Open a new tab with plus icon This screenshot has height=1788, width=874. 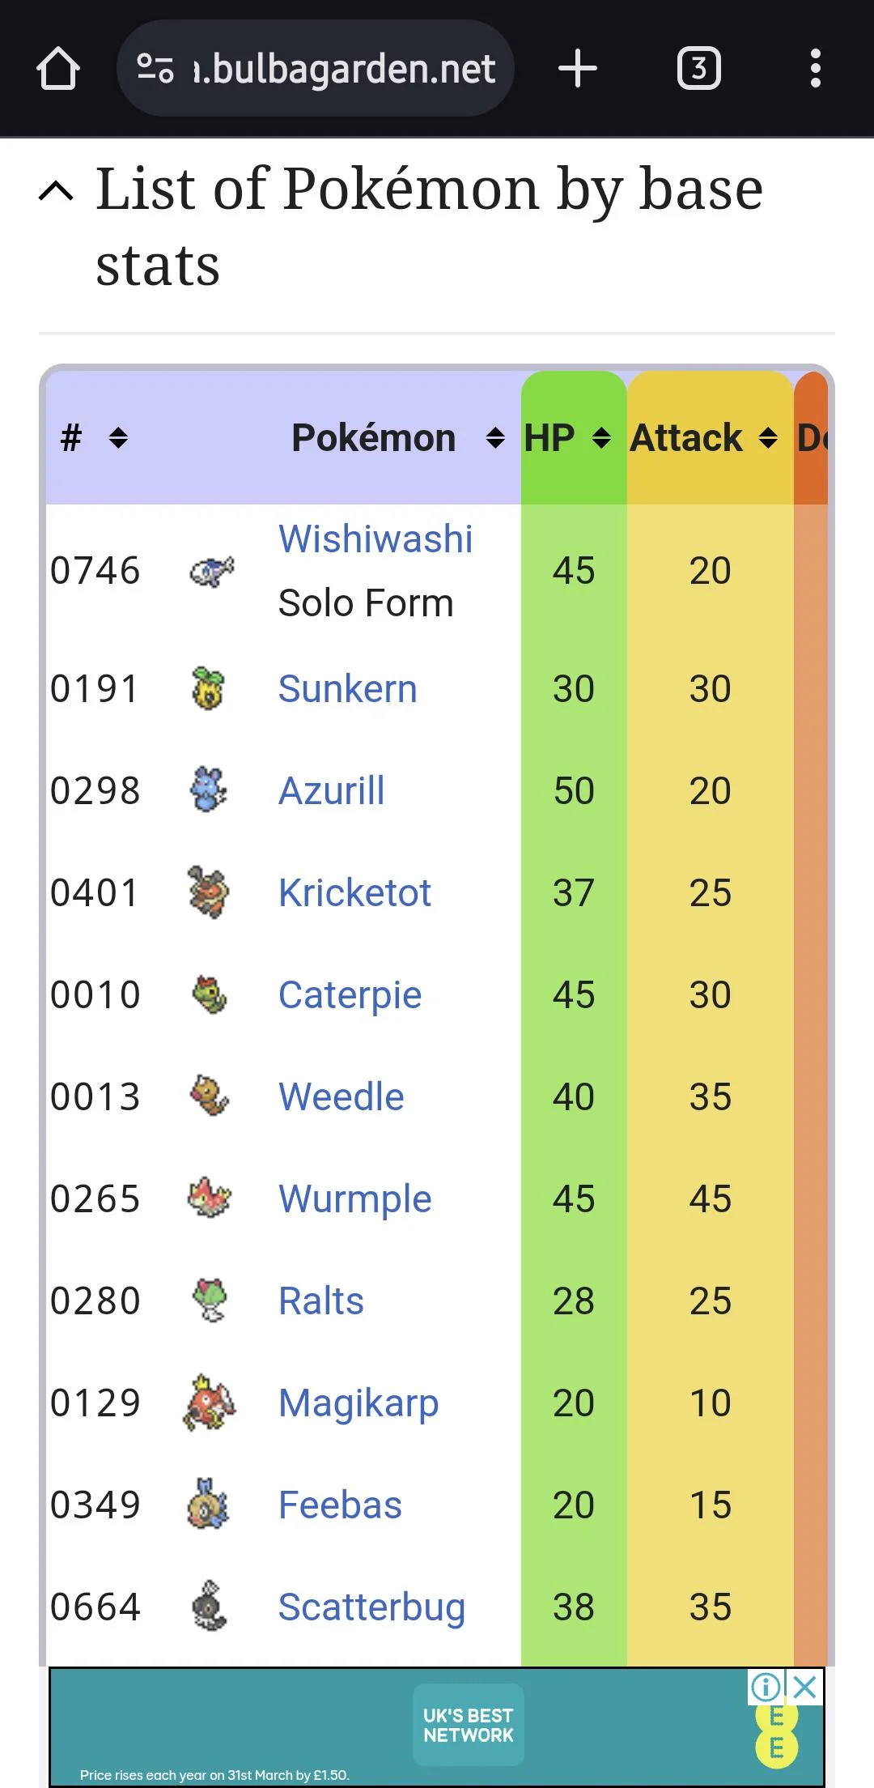(577, 69)
